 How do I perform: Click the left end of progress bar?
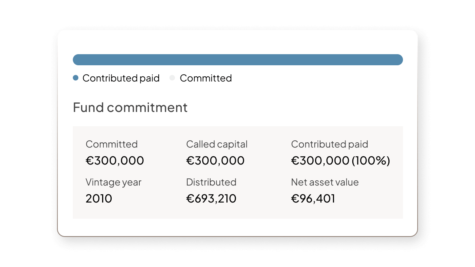coord(77,60)
